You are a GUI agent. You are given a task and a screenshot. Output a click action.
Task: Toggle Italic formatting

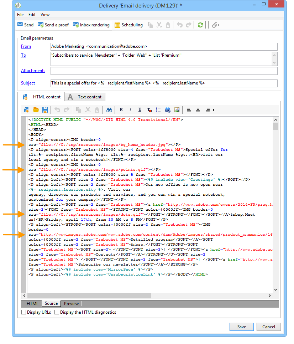coord(130,110)
